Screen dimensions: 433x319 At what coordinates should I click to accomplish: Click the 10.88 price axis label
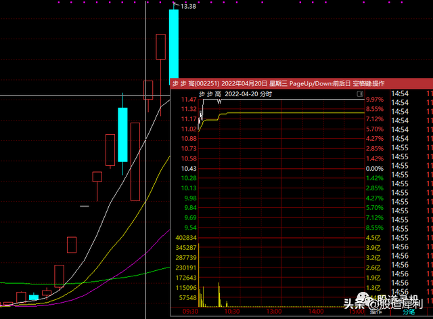pos(189,139)
